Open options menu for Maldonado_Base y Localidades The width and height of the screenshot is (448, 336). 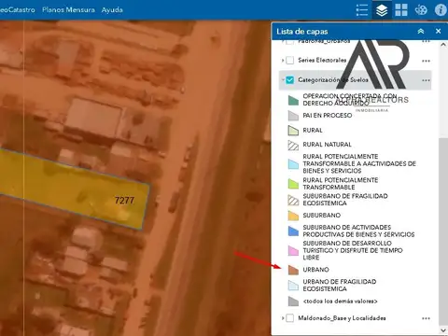coord(426,318)
